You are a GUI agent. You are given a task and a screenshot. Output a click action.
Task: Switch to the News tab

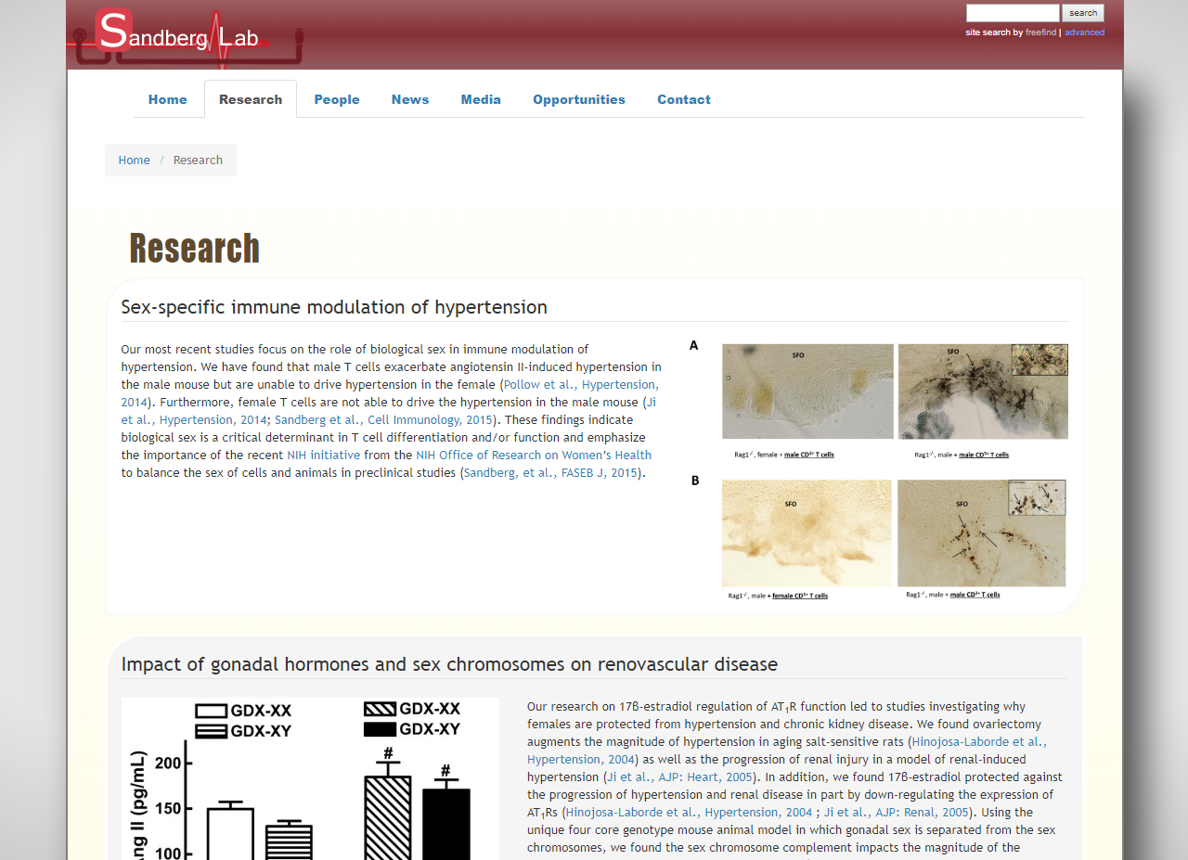[x=409, y=99]
